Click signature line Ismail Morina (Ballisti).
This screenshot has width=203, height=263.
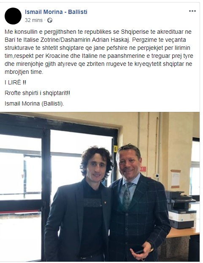[34, 103]
